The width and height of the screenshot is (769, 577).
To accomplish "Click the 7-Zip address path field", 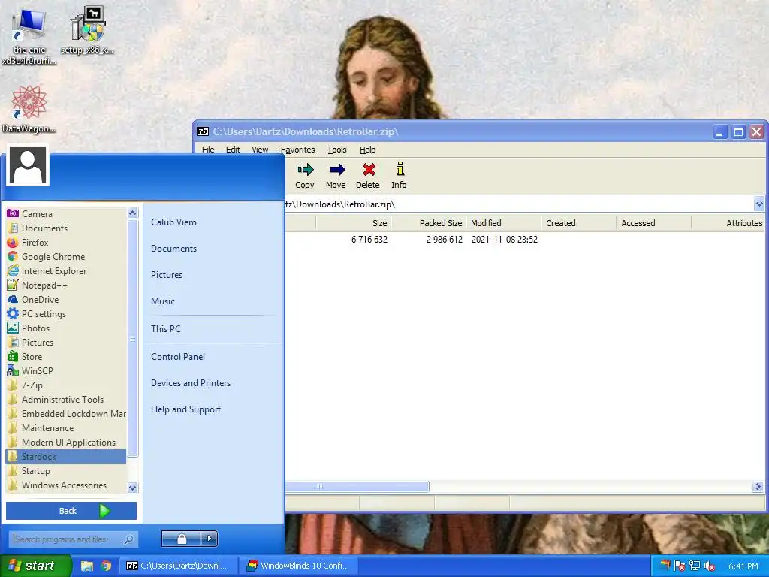I will [519, 204].
